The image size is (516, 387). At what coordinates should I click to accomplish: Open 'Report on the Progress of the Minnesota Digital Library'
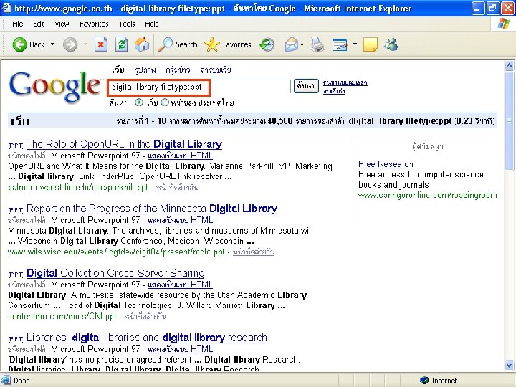152,209
